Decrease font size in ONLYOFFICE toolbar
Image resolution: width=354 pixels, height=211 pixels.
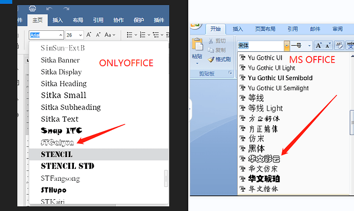(98, 35)
